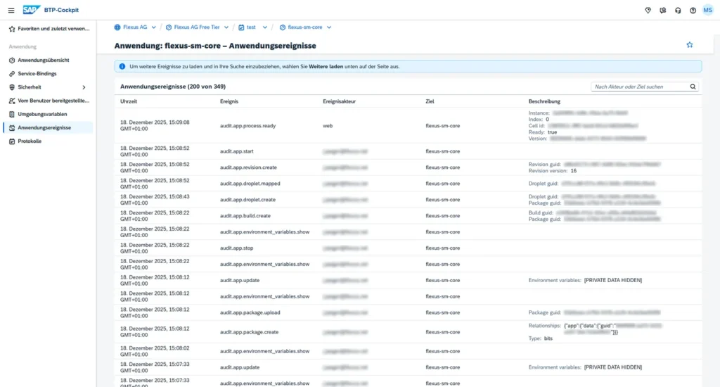Click the Ereignis column header

click(x=229, y=101)
